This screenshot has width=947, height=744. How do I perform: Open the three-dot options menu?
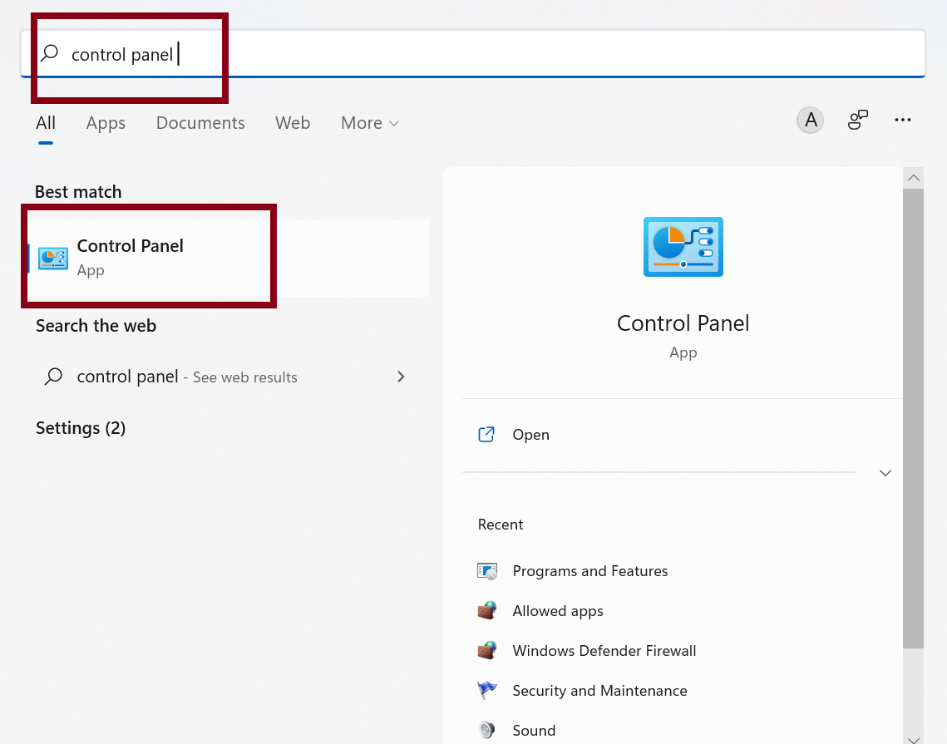pyautogui.click(x=902, y=120)
